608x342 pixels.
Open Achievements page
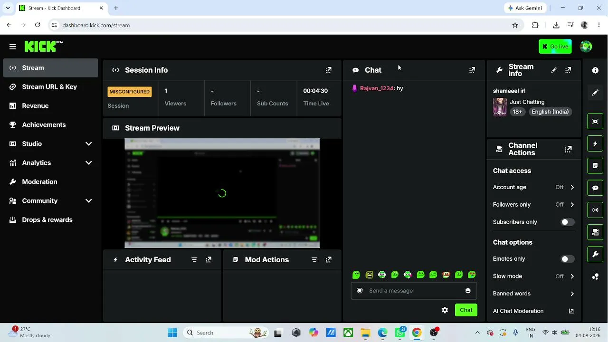point(50,125)
